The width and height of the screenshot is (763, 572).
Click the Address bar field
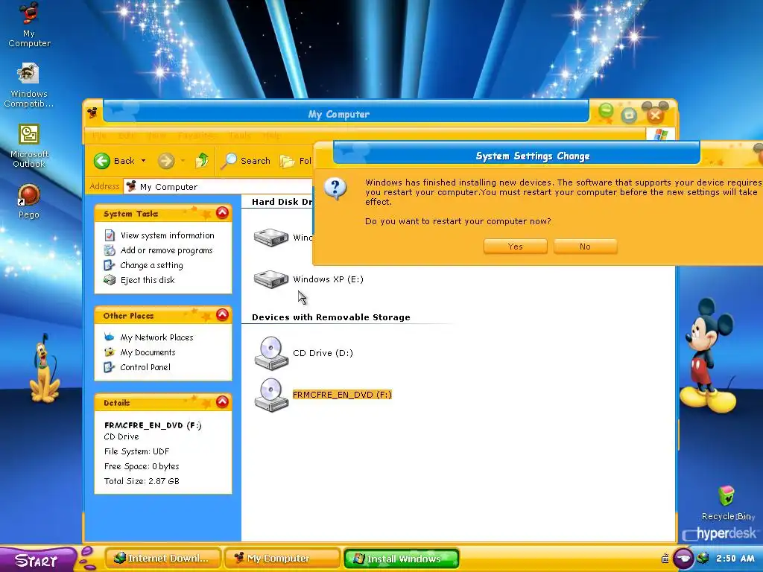(x=218, y=187)
